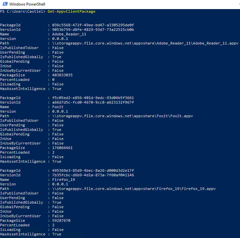
Task: Click the PackageSize value 59287670
Action: (x=61, y=220)
